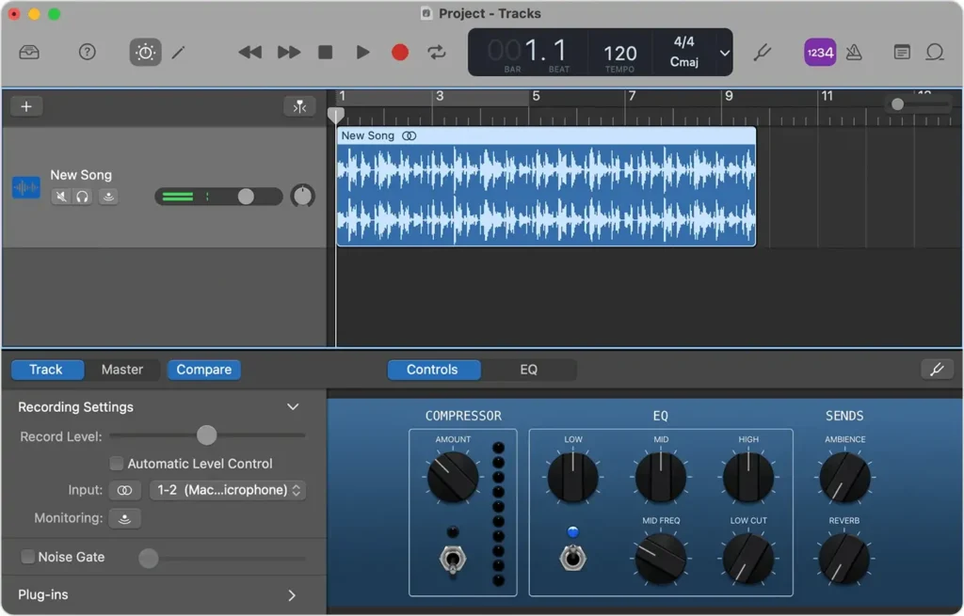Screen dimensions: 964x616
Task: Open the Library panel icon
Action: (x=29, y=53)
